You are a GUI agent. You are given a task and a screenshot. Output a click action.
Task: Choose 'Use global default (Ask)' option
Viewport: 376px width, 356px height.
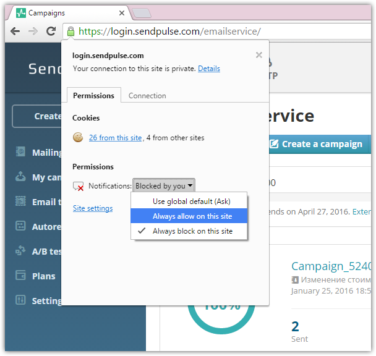(x=189, y=201)
